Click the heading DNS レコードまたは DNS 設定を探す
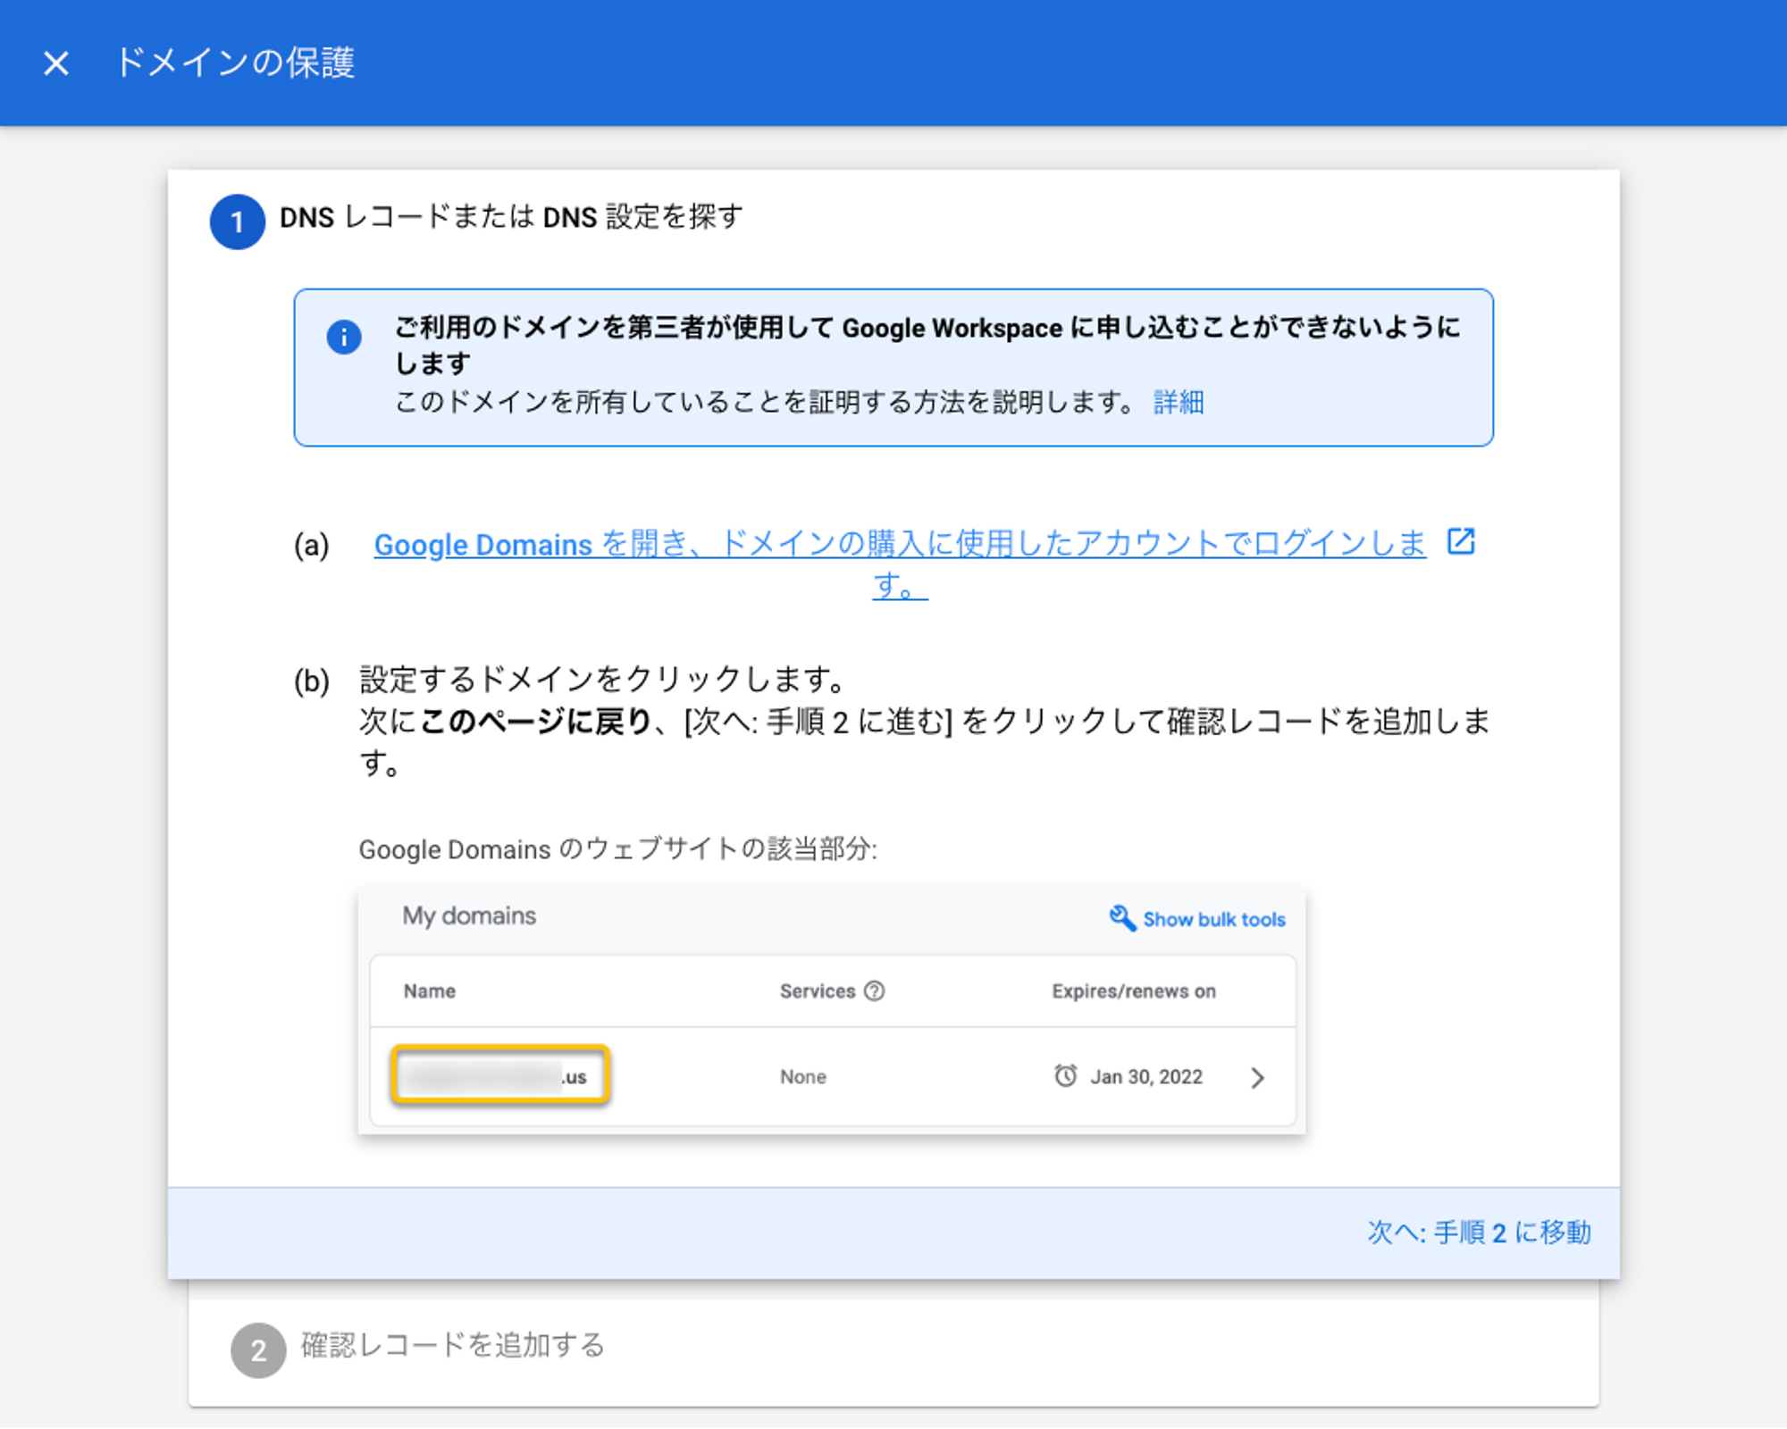Screen dimensions: 1787x1429 click(x=511, y=217)
